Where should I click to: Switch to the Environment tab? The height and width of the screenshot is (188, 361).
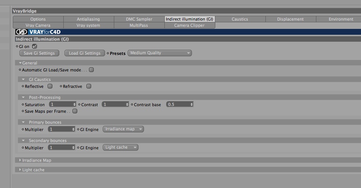(339, 19)
